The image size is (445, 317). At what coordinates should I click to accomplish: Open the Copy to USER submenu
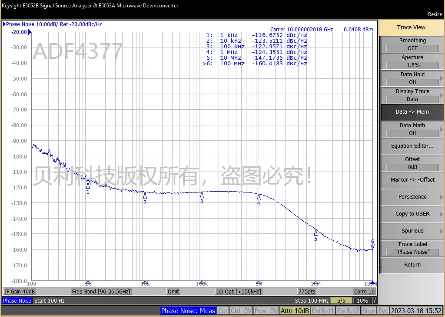412,214
